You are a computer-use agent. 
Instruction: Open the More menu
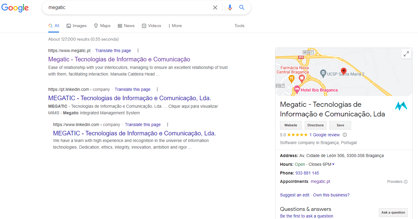pyautogui.click(x=175, y=26)
